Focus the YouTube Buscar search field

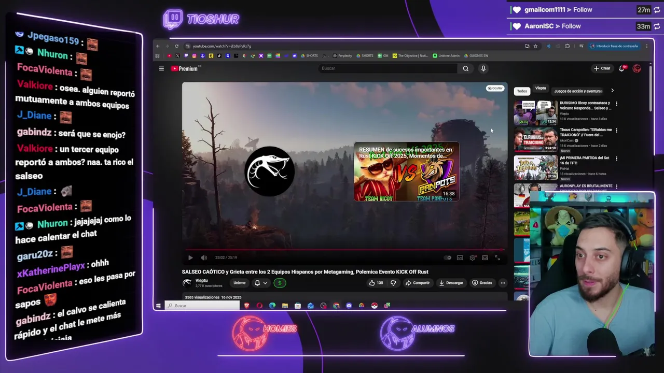point(388,68)
